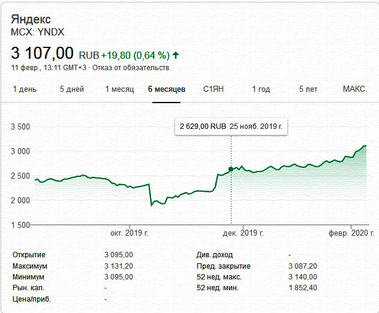The height and width of the screenshot is (313, 379).
Task: Select the 'МАКС.' range tab
Action: (x=355, y=89)
